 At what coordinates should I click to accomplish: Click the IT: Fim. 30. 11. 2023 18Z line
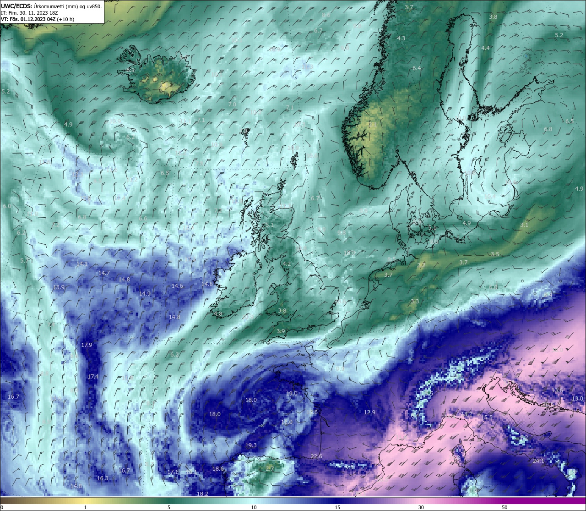(x=30, y=13)
